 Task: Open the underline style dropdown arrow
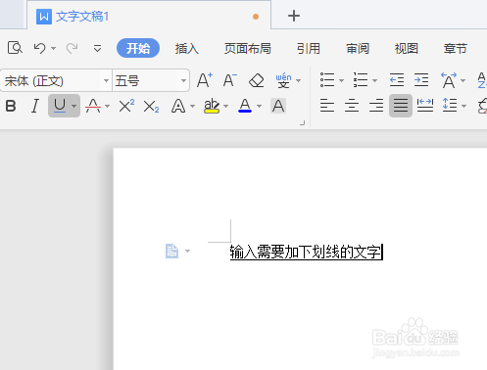(x=74, y=106)
